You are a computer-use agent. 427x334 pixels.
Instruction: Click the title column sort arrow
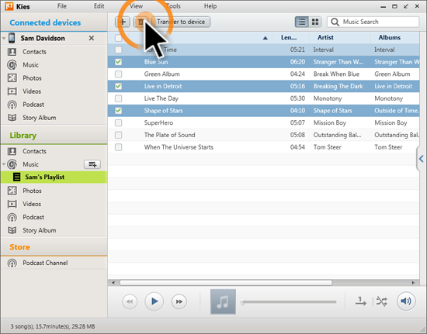click(266, 38)
